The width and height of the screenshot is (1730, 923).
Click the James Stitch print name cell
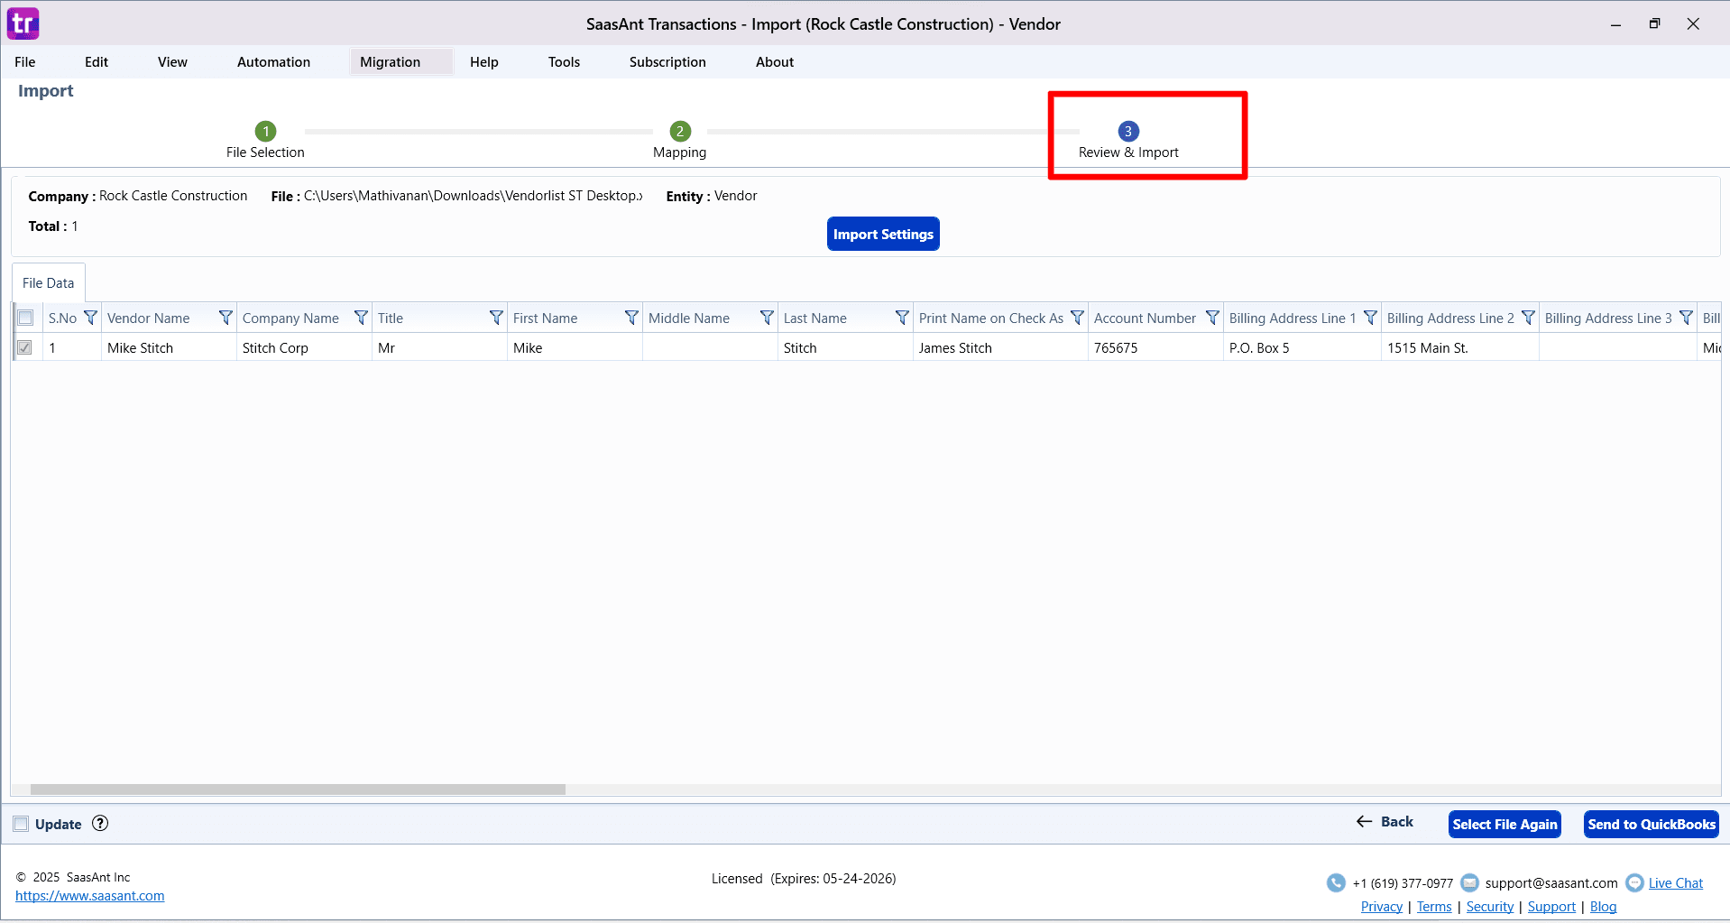click(1000, 347)
